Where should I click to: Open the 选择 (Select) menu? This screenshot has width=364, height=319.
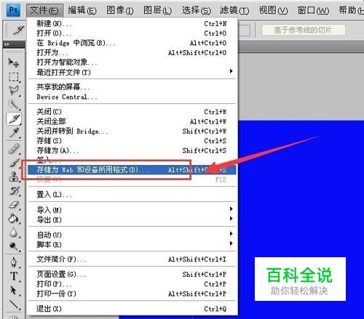click(196, 10)
